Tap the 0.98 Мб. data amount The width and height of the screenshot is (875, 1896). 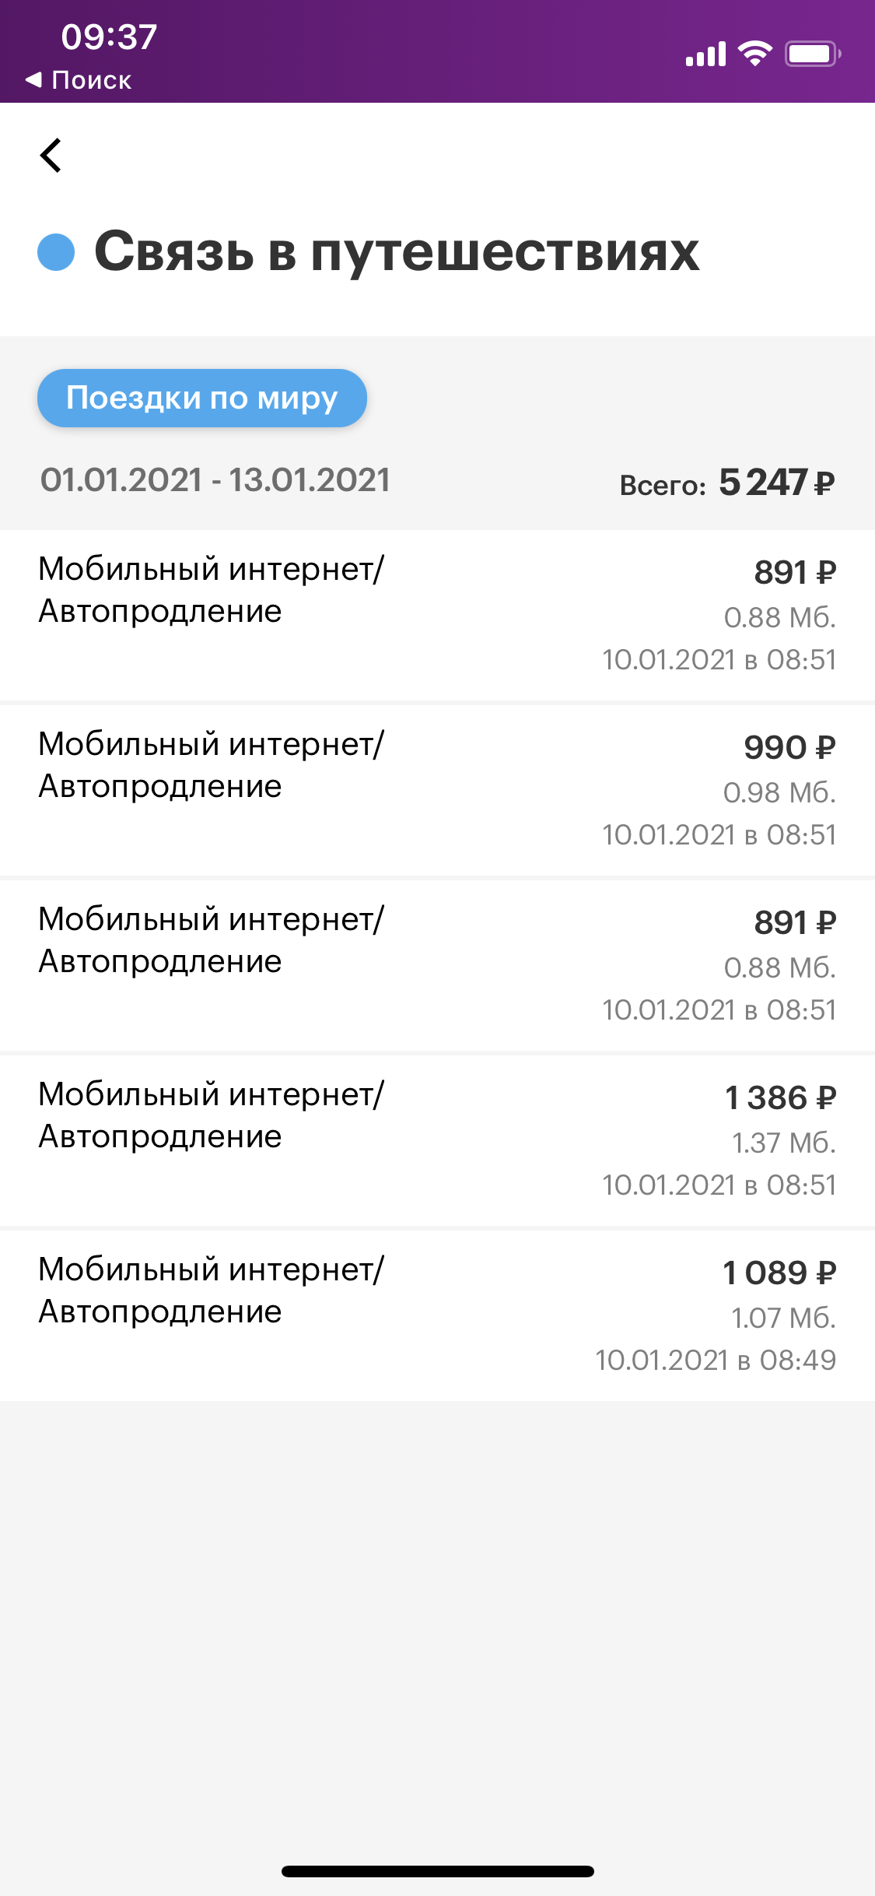tap(779, 792)
